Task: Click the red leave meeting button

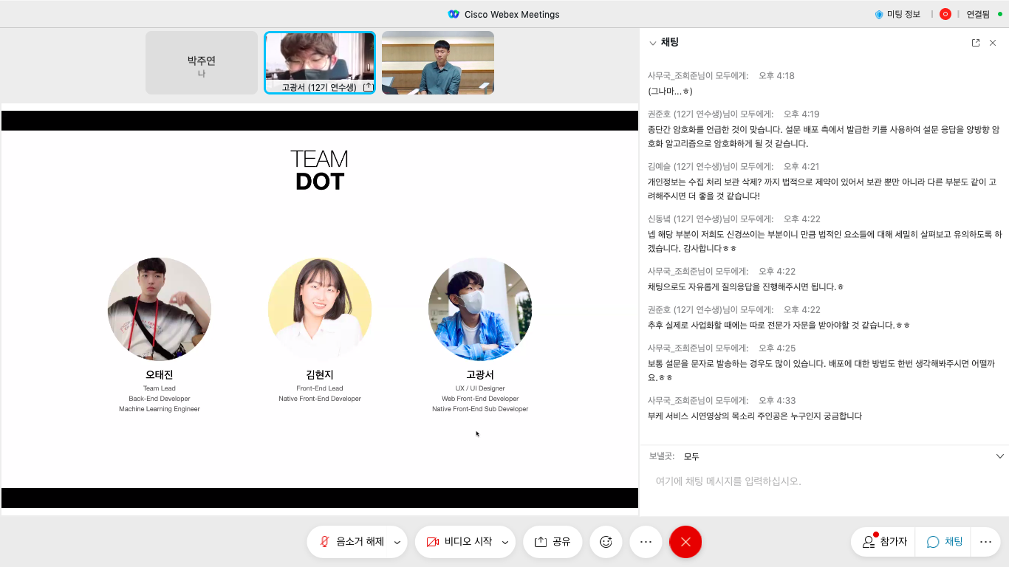Action: coord(685,542)
